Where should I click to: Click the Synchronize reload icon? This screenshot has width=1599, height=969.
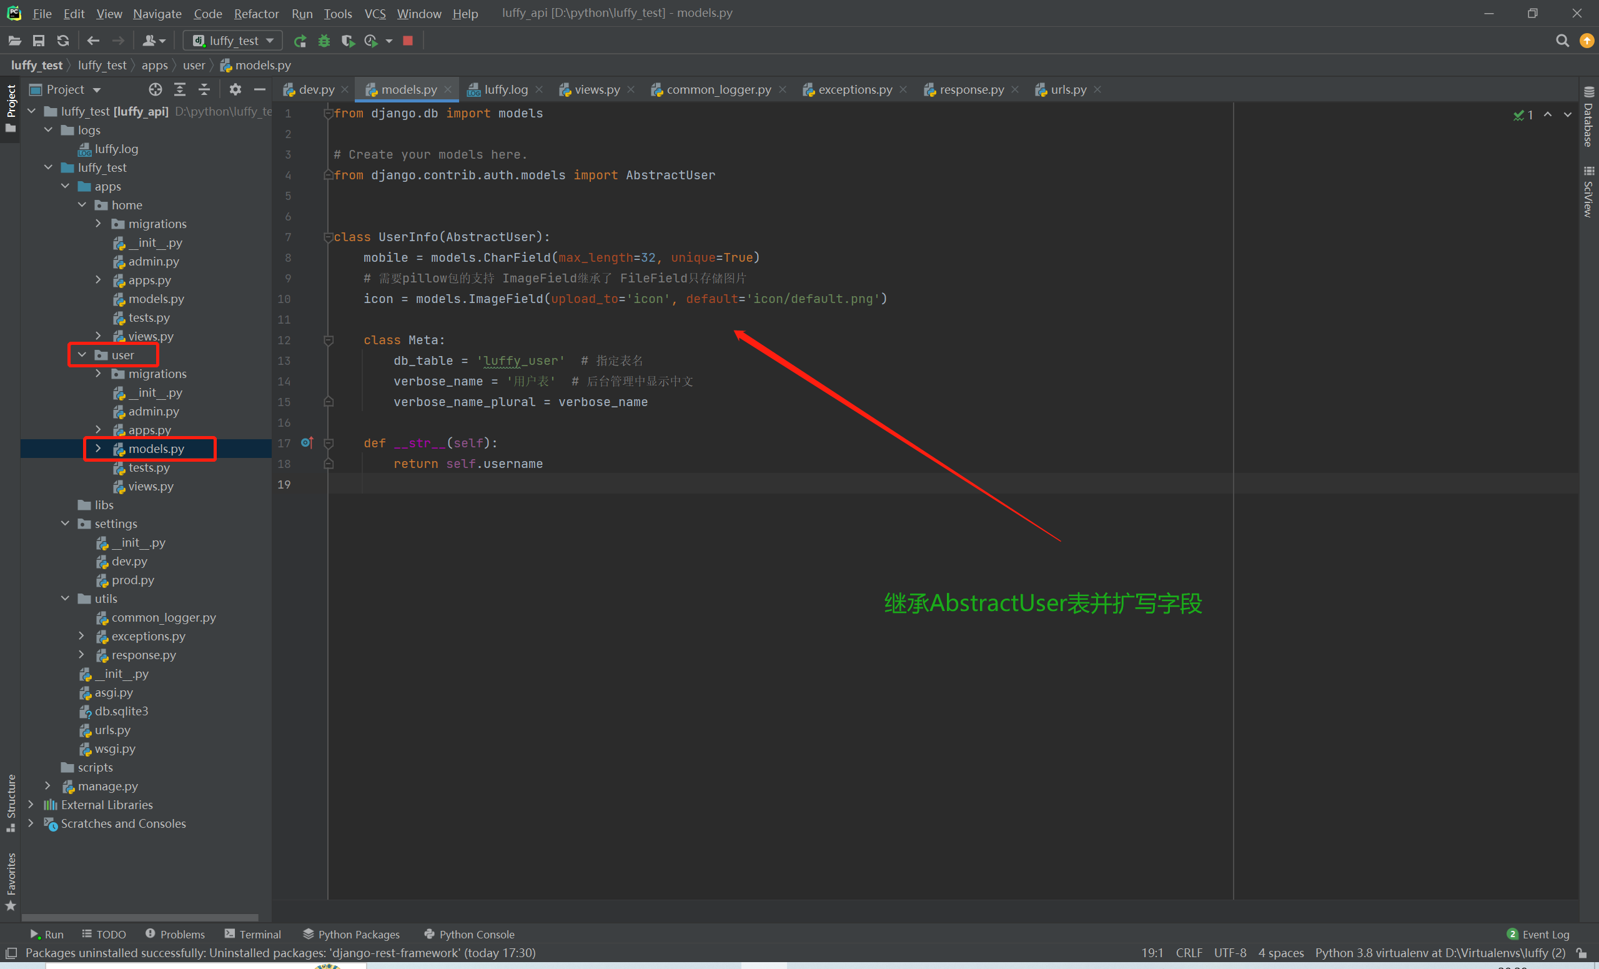[63, 41]
